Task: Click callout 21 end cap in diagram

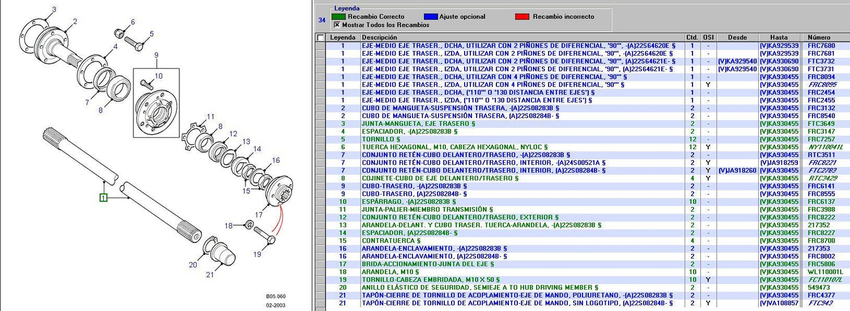Action: click(210, 275)
